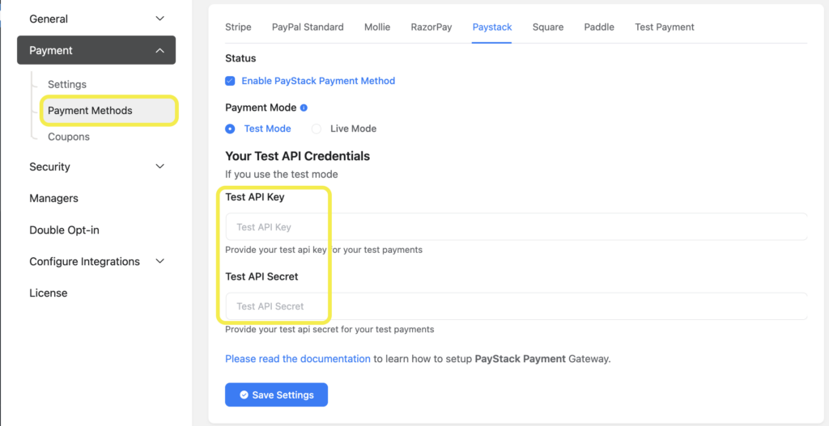829x426 pixels.
Task: Select the Square payment tab
Action: (548, 27)
